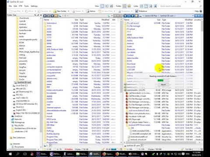210x157 pixels.
Task: Click the Archive Files toolbar button
Action: (x=105, y=11)
